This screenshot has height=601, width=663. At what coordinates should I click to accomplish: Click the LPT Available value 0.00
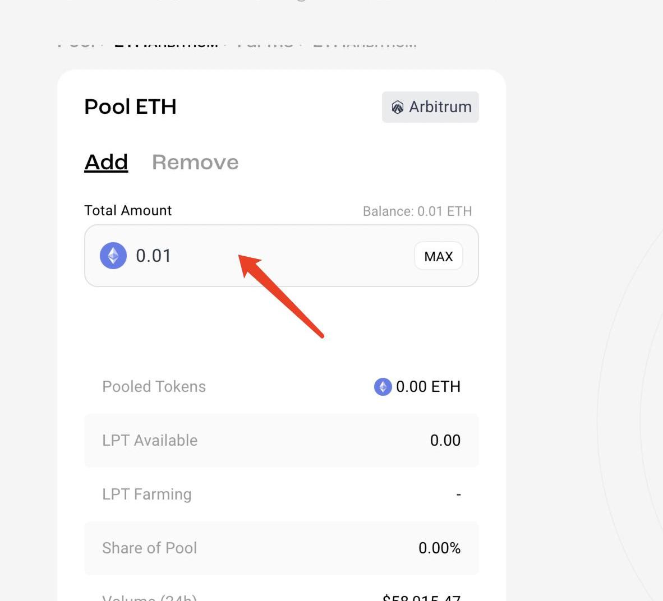click(445, 441)
